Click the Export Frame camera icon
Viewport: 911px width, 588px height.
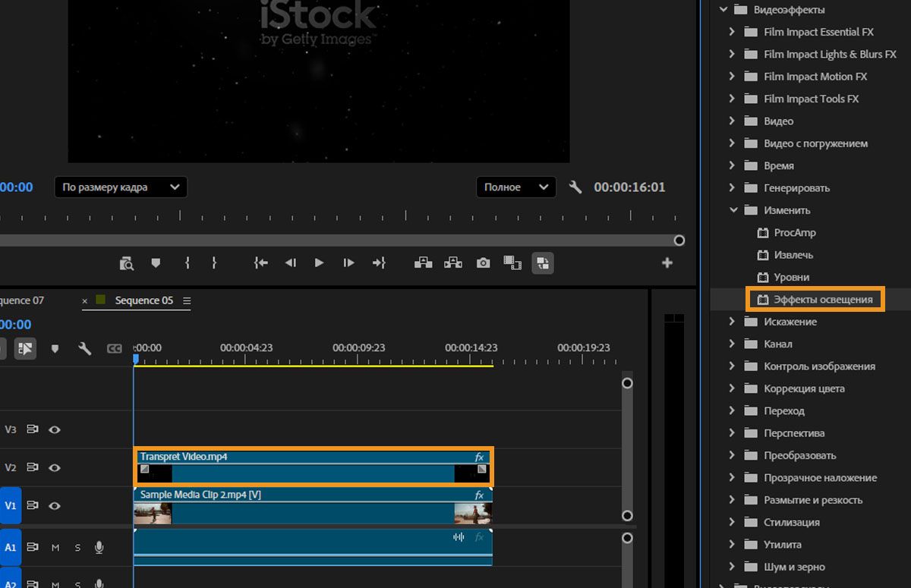[483, 263]
